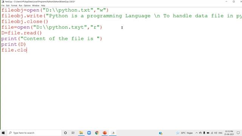
Task: Open Google Chrome from taskbar
Action: coord(97,133)
